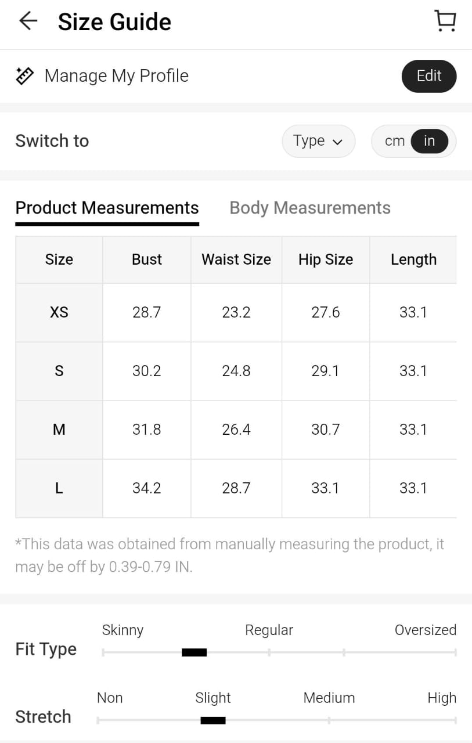This screenshot has height=743, width=472.
Task: Open Manage My Profile
Action: pyautogui.click(x=116, y=76)
